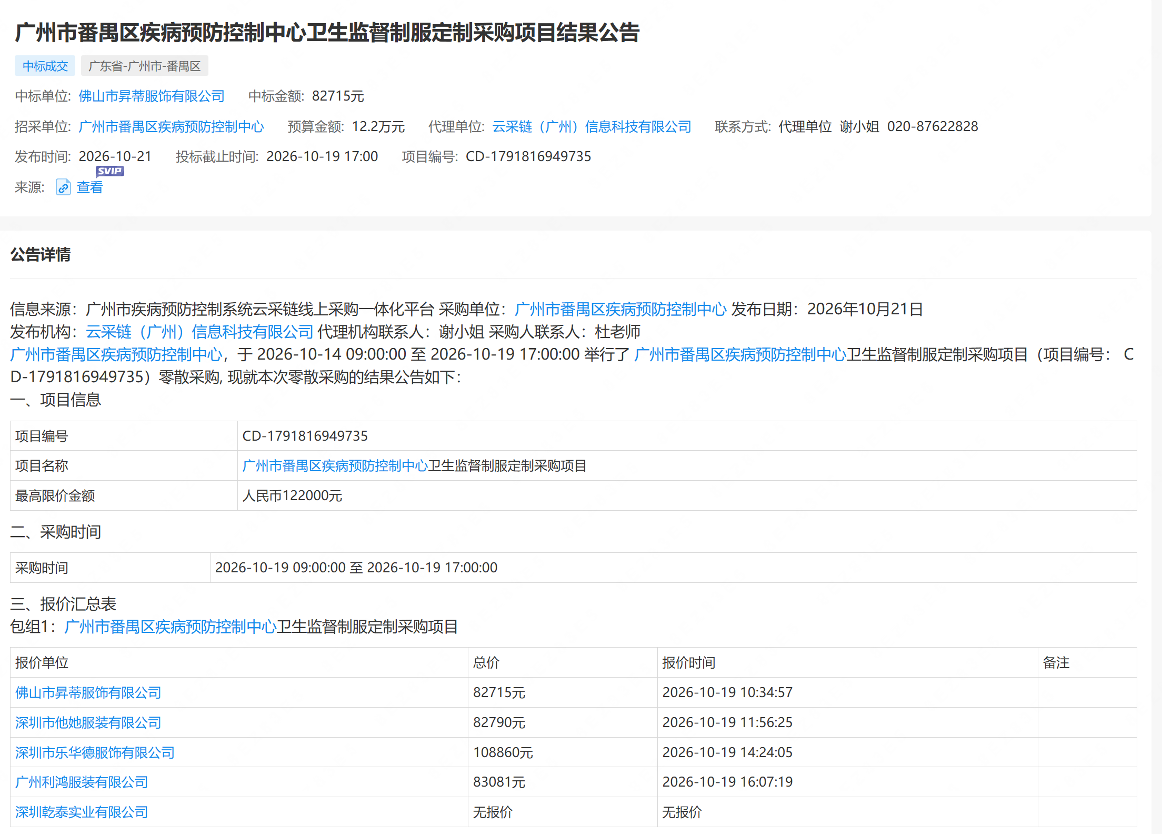
Task: Click the 人民币122000元 cell
Action: point(687,495)
